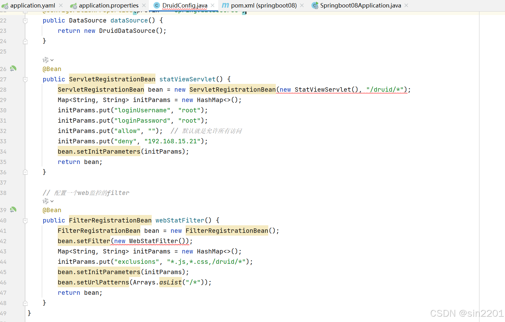Click the "loginUsername" string
The width and height of the screenshot is (505, 322).
[142, 110]
